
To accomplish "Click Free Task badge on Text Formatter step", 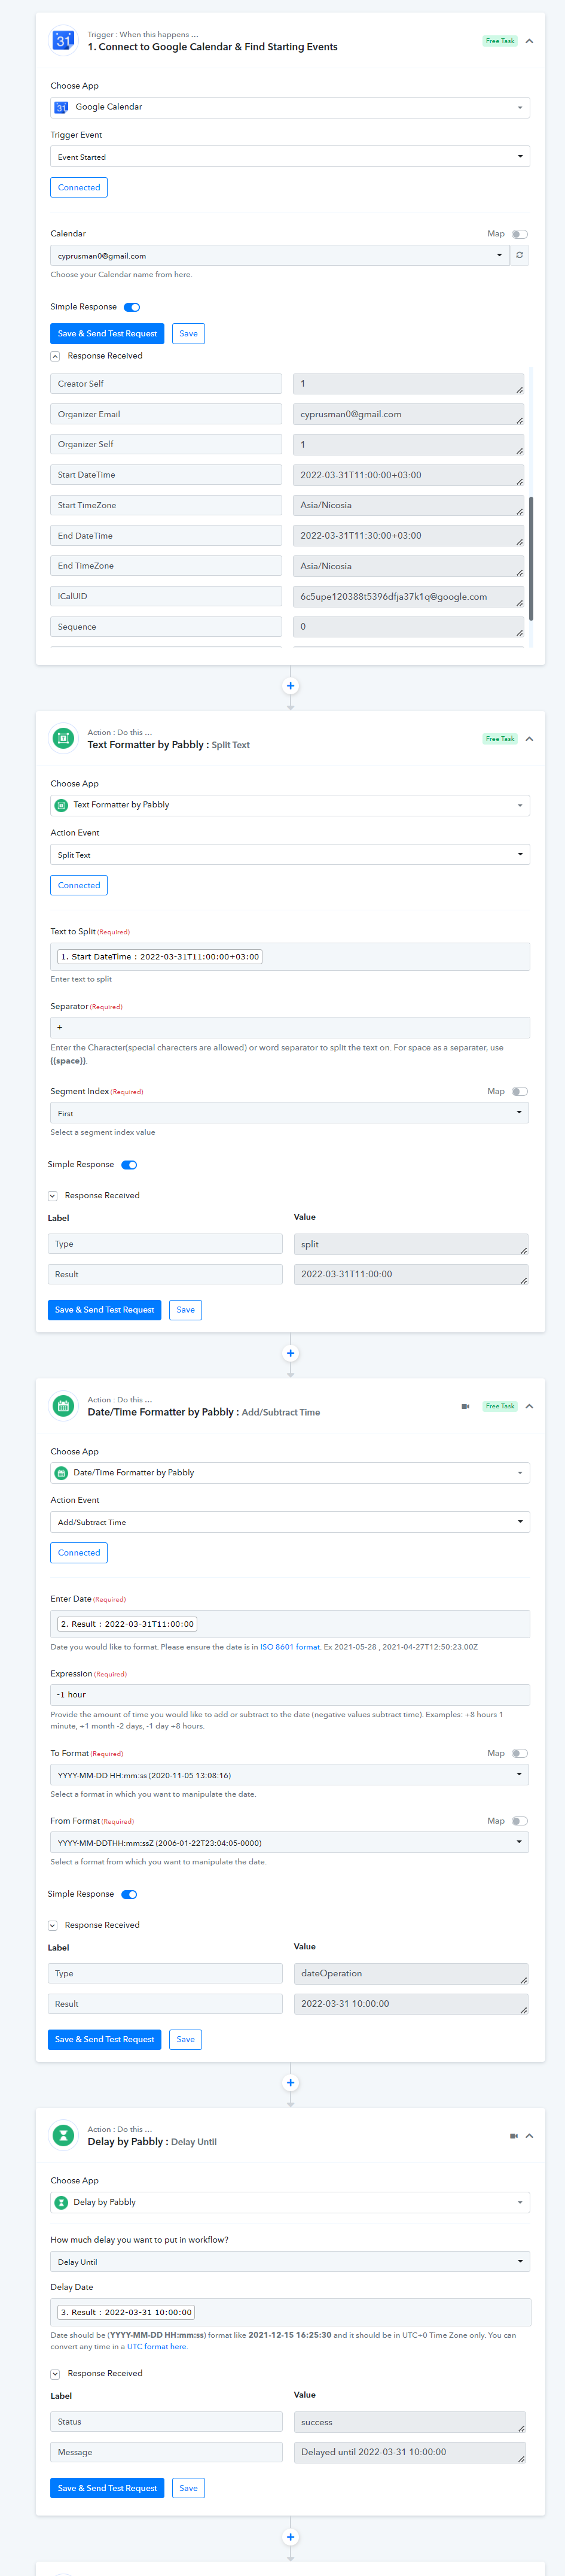I will tap(500, 739).
